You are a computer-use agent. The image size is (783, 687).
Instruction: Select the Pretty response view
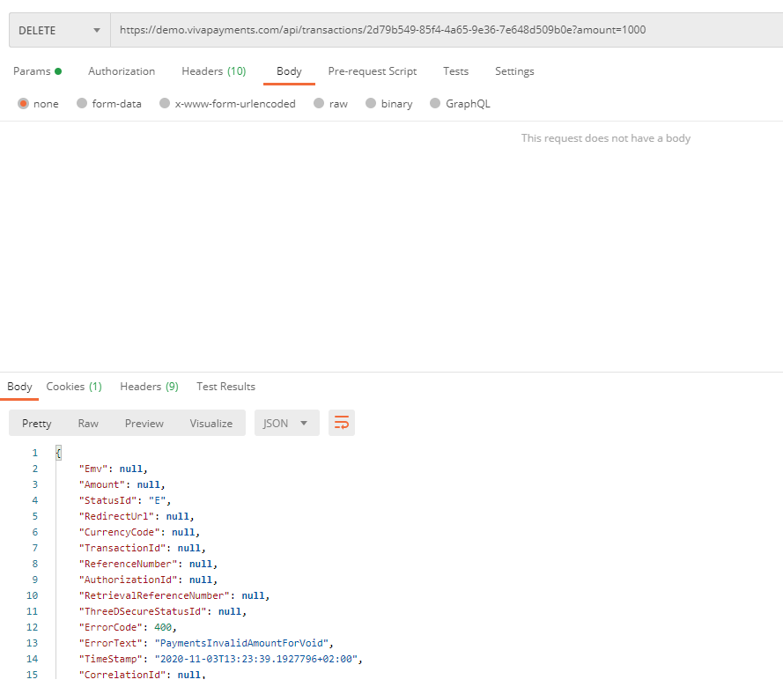coord(36,424)
